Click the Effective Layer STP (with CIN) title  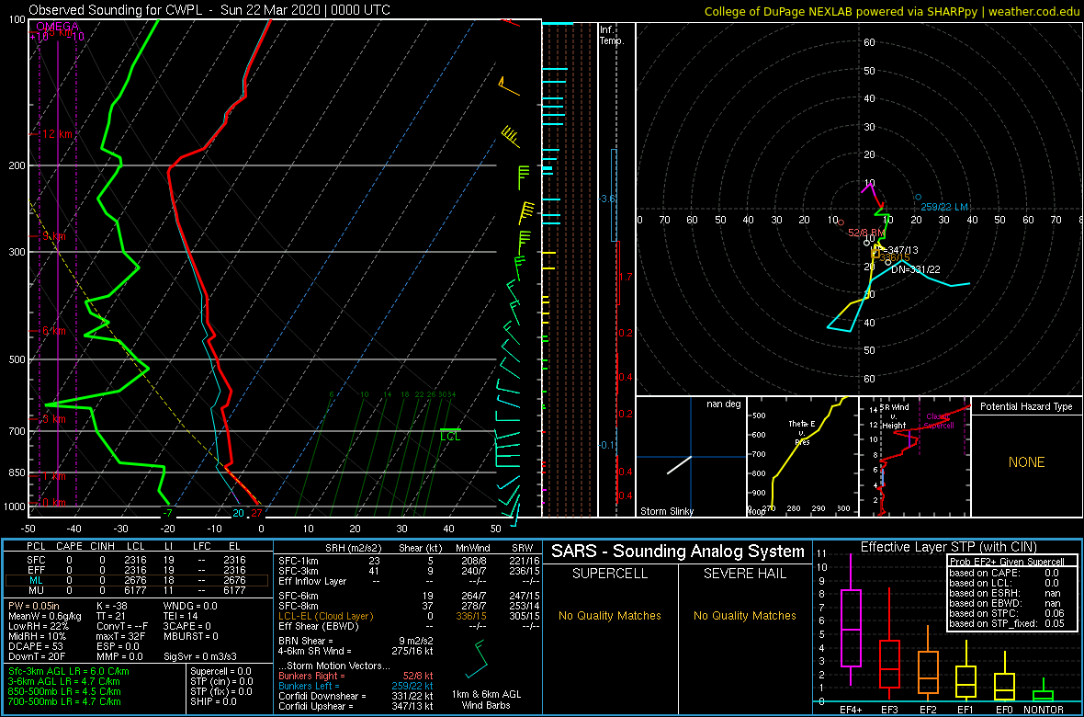pyautogui.click(x=946, y=547)
